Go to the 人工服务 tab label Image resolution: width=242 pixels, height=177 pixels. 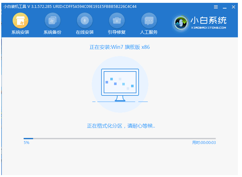pos(149,32)
